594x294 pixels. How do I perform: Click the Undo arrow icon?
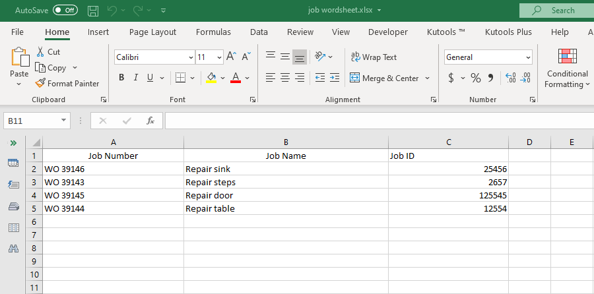point(112,11)
